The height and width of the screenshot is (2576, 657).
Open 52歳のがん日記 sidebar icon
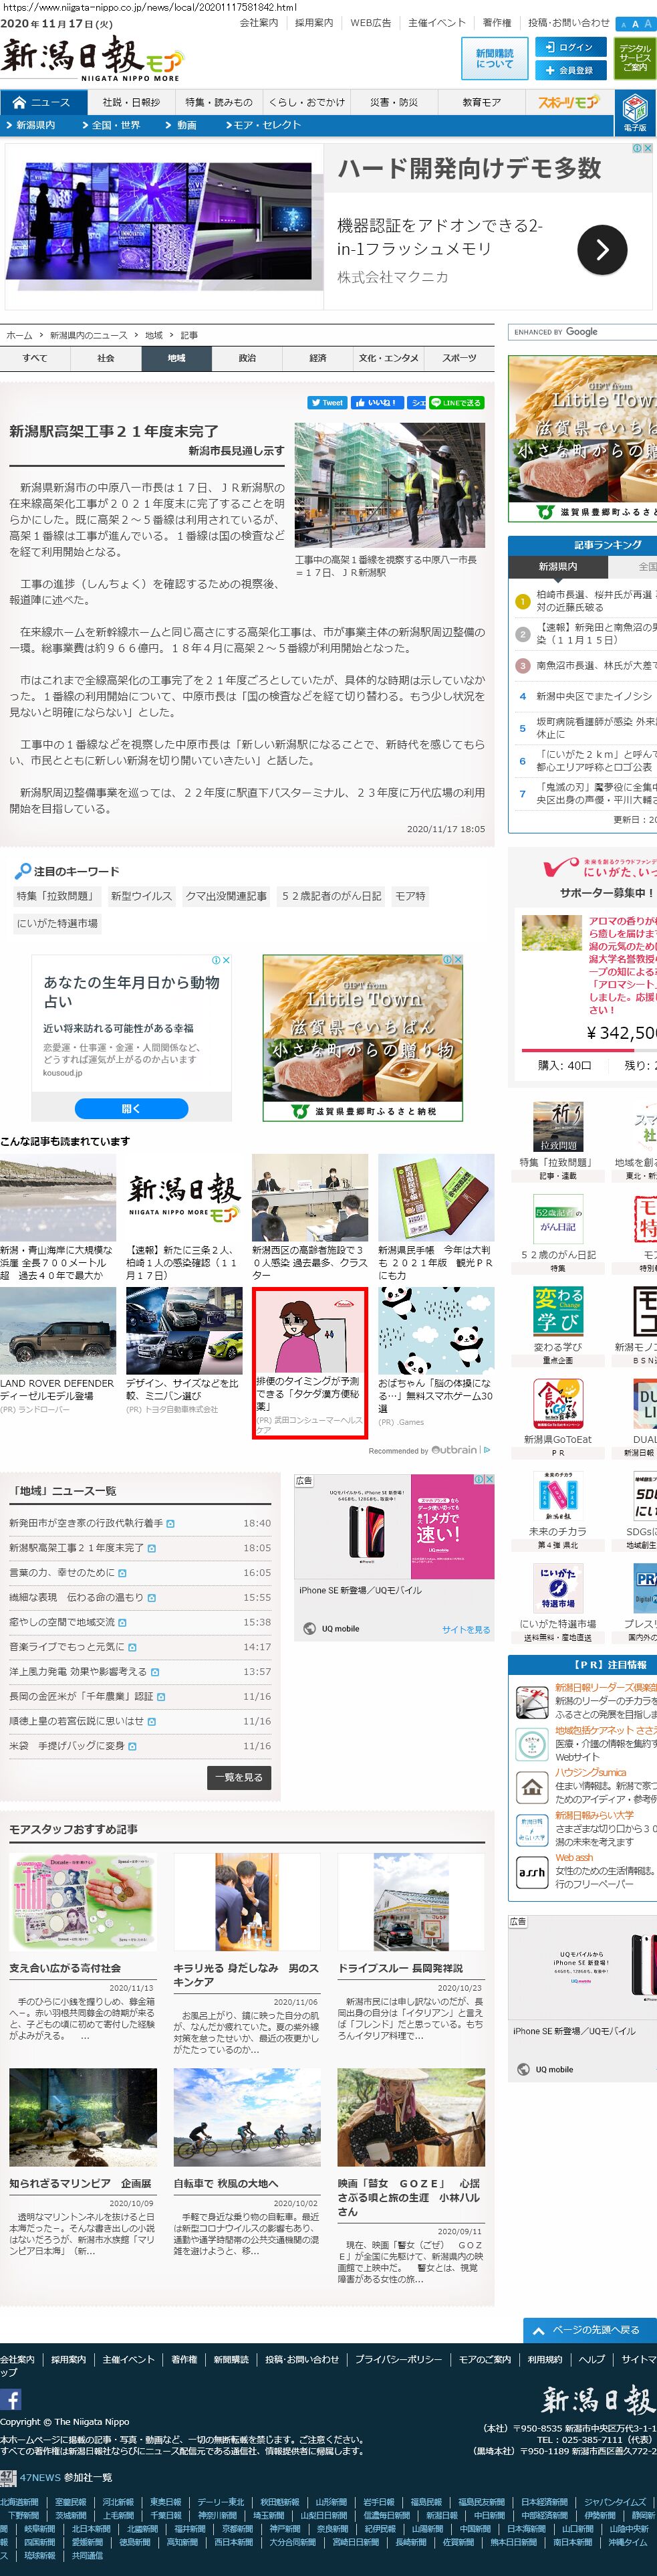pos(557,1220)
